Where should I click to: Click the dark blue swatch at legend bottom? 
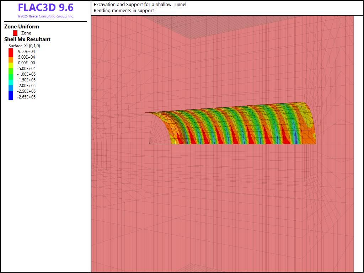click(11, 96)
